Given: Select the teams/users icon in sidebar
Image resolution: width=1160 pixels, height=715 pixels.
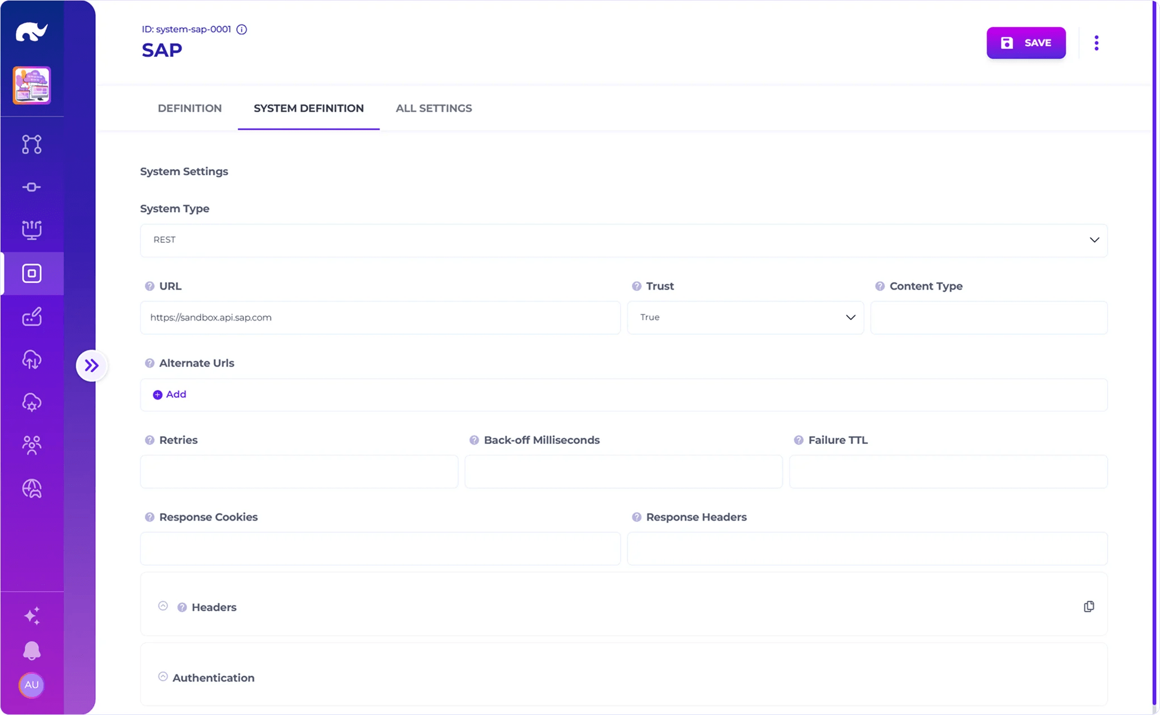Looking at the screenshot, I should [32, 445].
